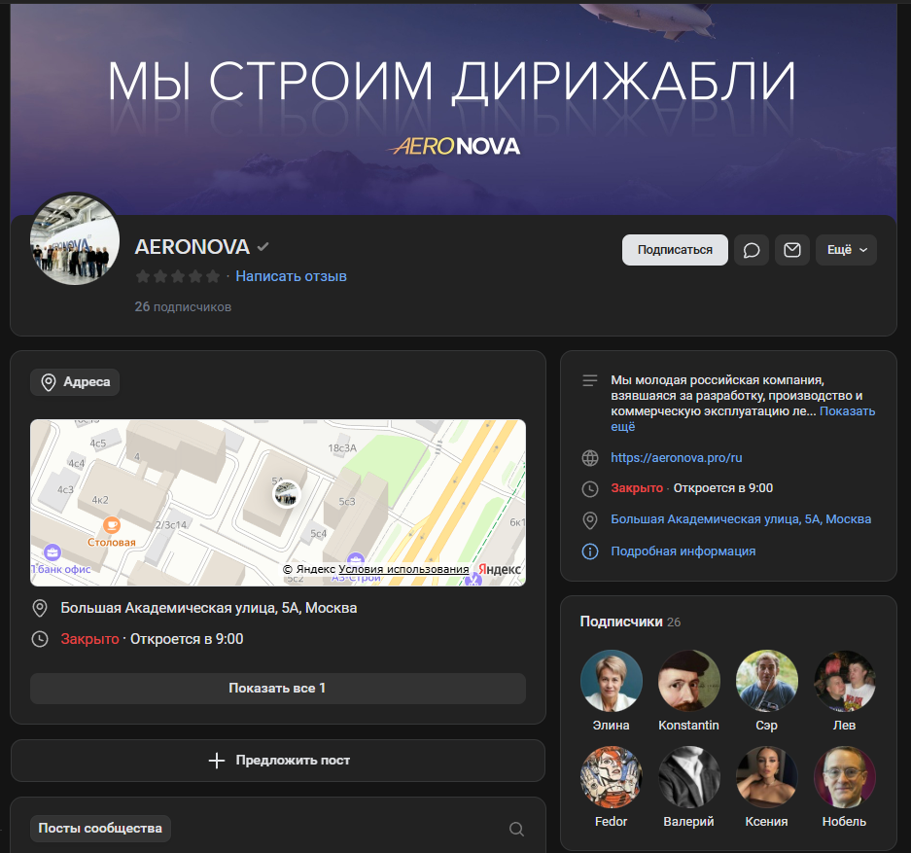Click Показать все 1 button
Viewport: 911px width, 853px height.
click(x=278, y=688)
